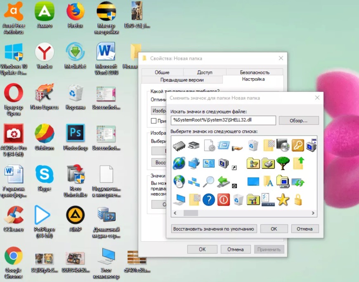Viewport: 359px width, 282px height.
Task: Click the Обзор... browse button
Action: [x=299, y=120]
